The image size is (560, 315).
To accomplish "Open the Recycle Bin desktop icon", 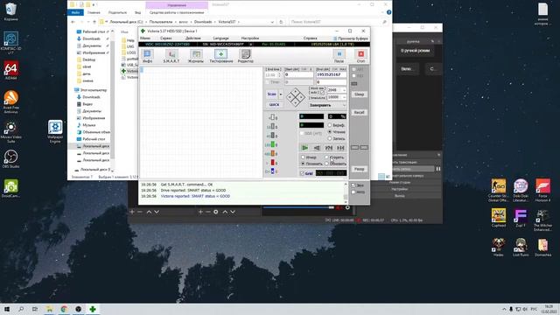I will click(10, 11).
